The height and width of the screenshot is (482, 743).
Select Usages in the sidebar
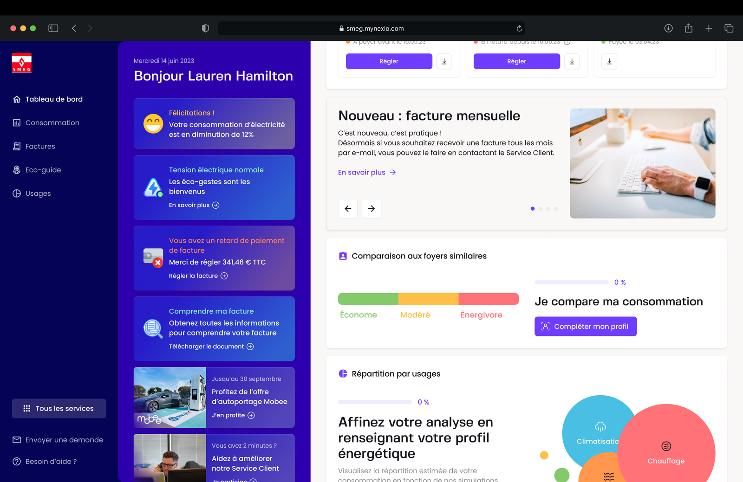tap(32, 193)
